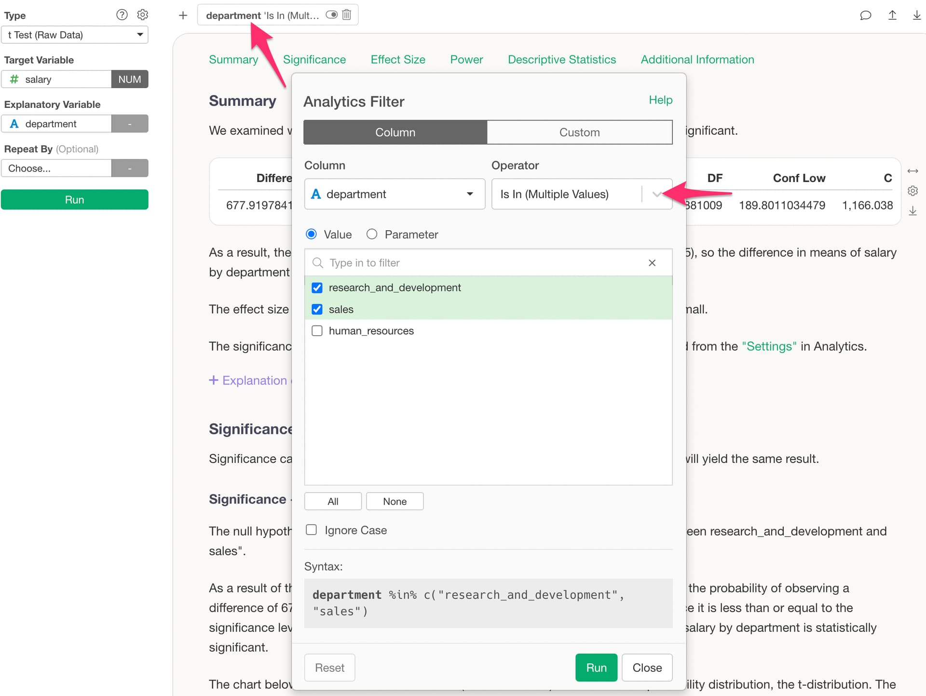Add a new filter with plus icon
This screenshot has width=926, height=696.
[183, 15]
